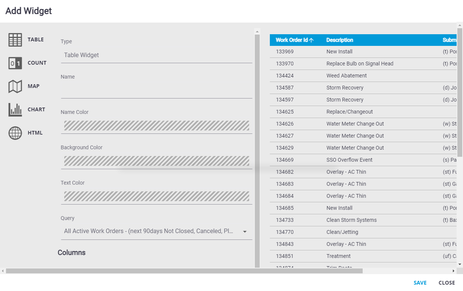The image size is (463, 291).
Task: Click the Clean/Jetting description
Action: 342,232
